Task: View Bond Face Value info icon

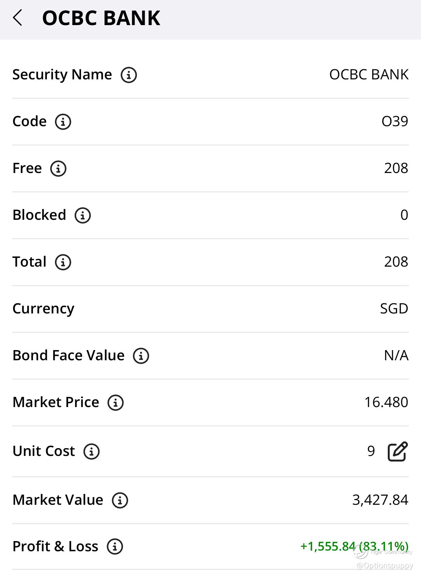Action: (141, 356)
